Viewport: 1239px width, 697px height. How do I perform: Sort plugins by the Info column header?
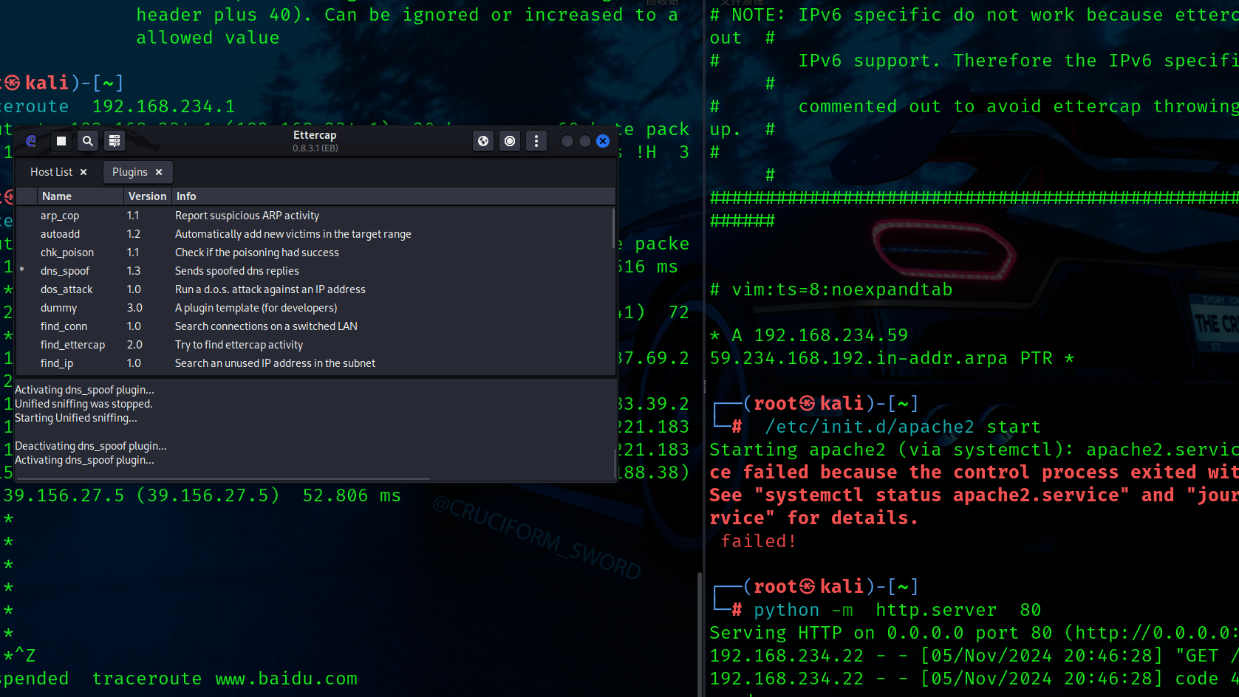click(394, 196)
